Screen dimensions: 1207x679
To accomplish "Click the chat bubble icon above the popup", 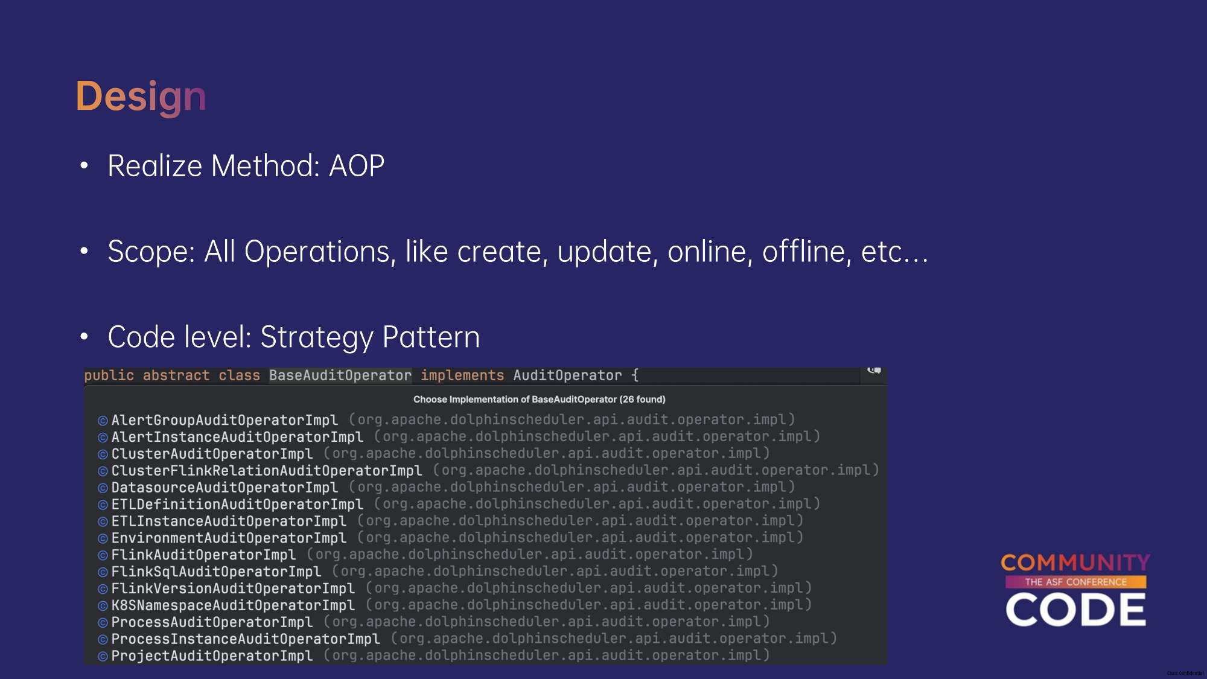I will 874,371.
